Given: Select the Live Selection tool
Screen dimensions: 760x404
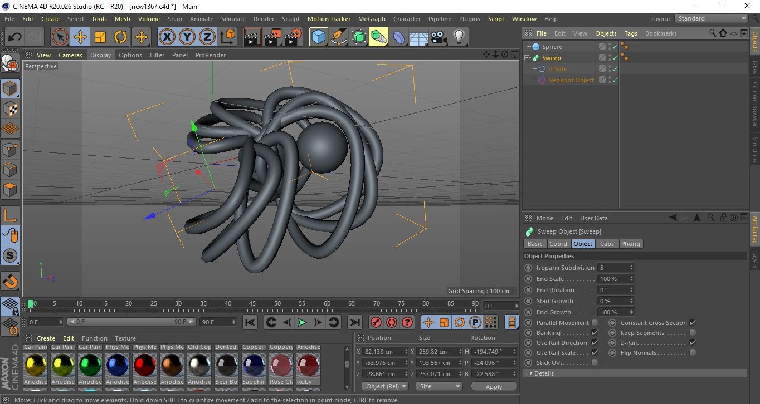Looking at the screenshot, I should [x=60, y=37].
